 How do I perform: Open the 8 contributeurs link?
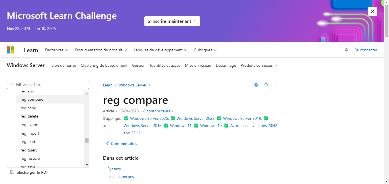click(x=157, y=111)
